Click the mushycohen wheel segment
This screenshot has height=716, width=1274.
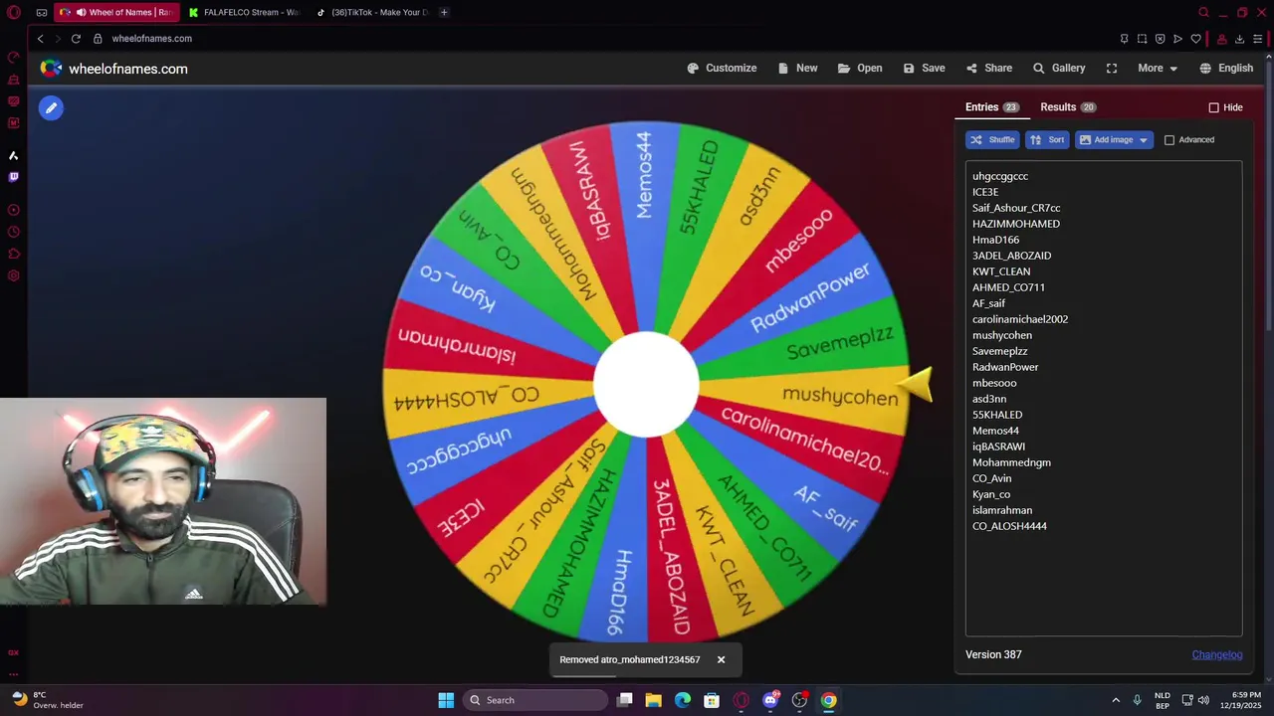pos(839,396)
